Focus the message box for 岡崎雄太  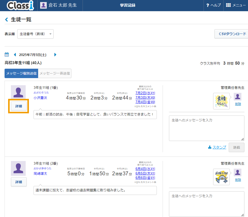click(x=206, y=204)
